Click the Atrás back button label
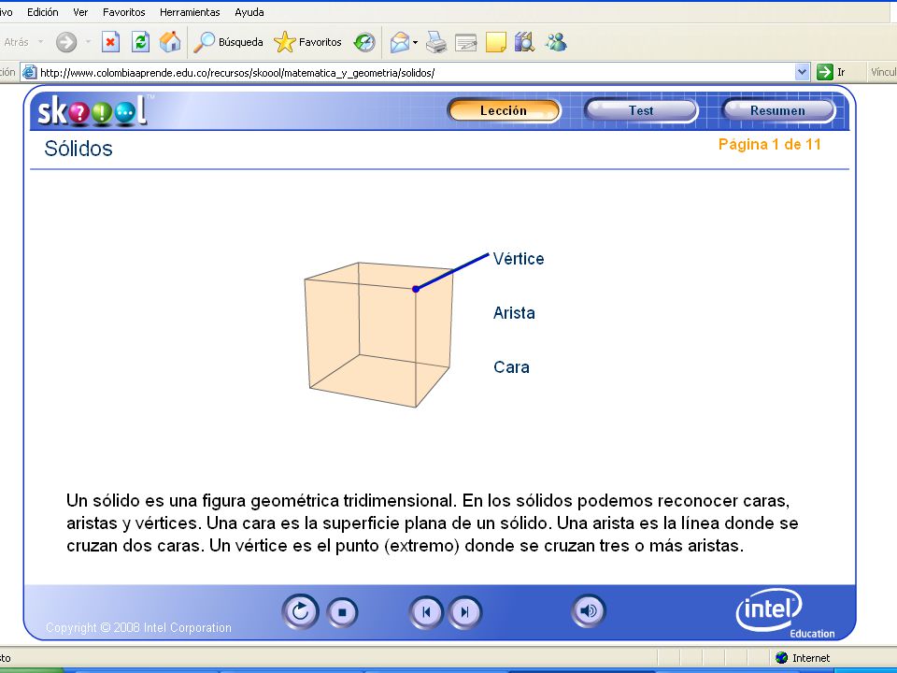Viewport: 897px width, 673px height. point(16,42)
